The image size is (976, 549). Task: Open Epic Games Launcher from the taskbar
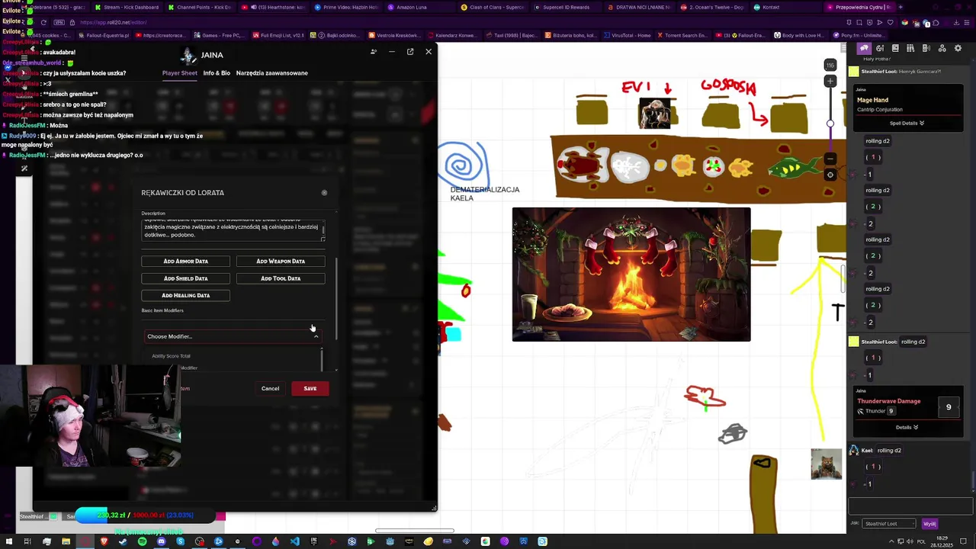pos(313,541)
